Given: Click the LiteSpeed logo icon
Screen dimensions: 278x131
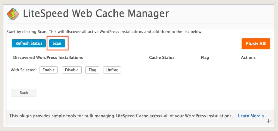Looking at the screenshot, I should [13, 14].
